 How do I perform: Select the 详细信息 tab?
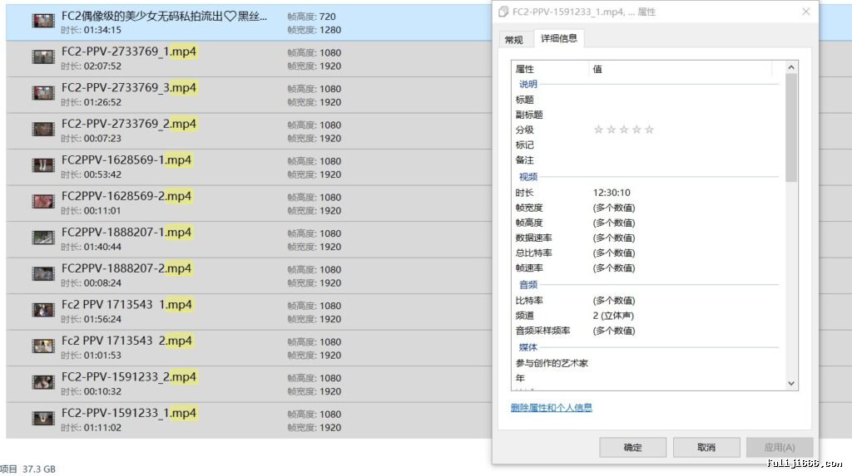coord(559,38)
